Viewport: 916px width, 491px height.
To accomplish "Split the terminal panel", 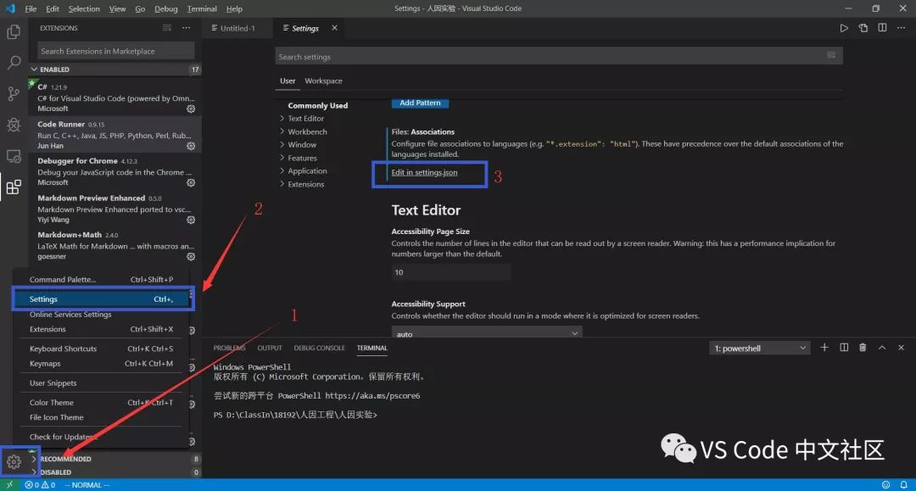I will (844, 348).
